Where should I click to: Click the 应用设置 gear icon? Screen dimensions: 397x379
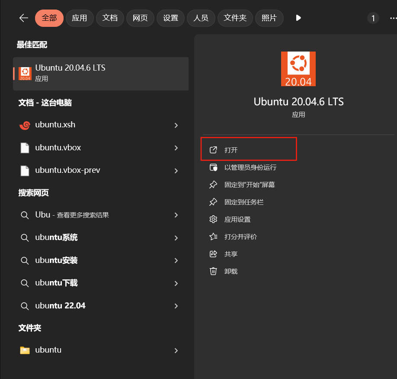(213, 219)
